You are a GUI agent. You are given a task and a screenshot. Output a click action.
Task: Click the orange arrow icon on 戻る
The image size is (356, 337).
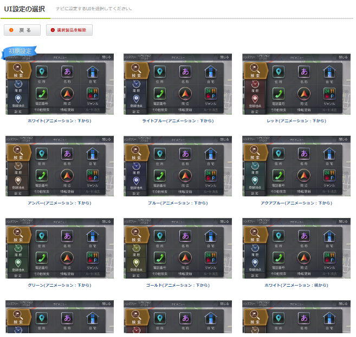click(x=12, y=30)
